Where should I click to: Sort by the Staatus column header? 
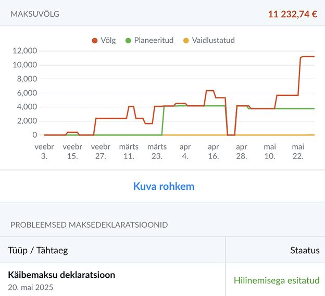pos(304,250)
